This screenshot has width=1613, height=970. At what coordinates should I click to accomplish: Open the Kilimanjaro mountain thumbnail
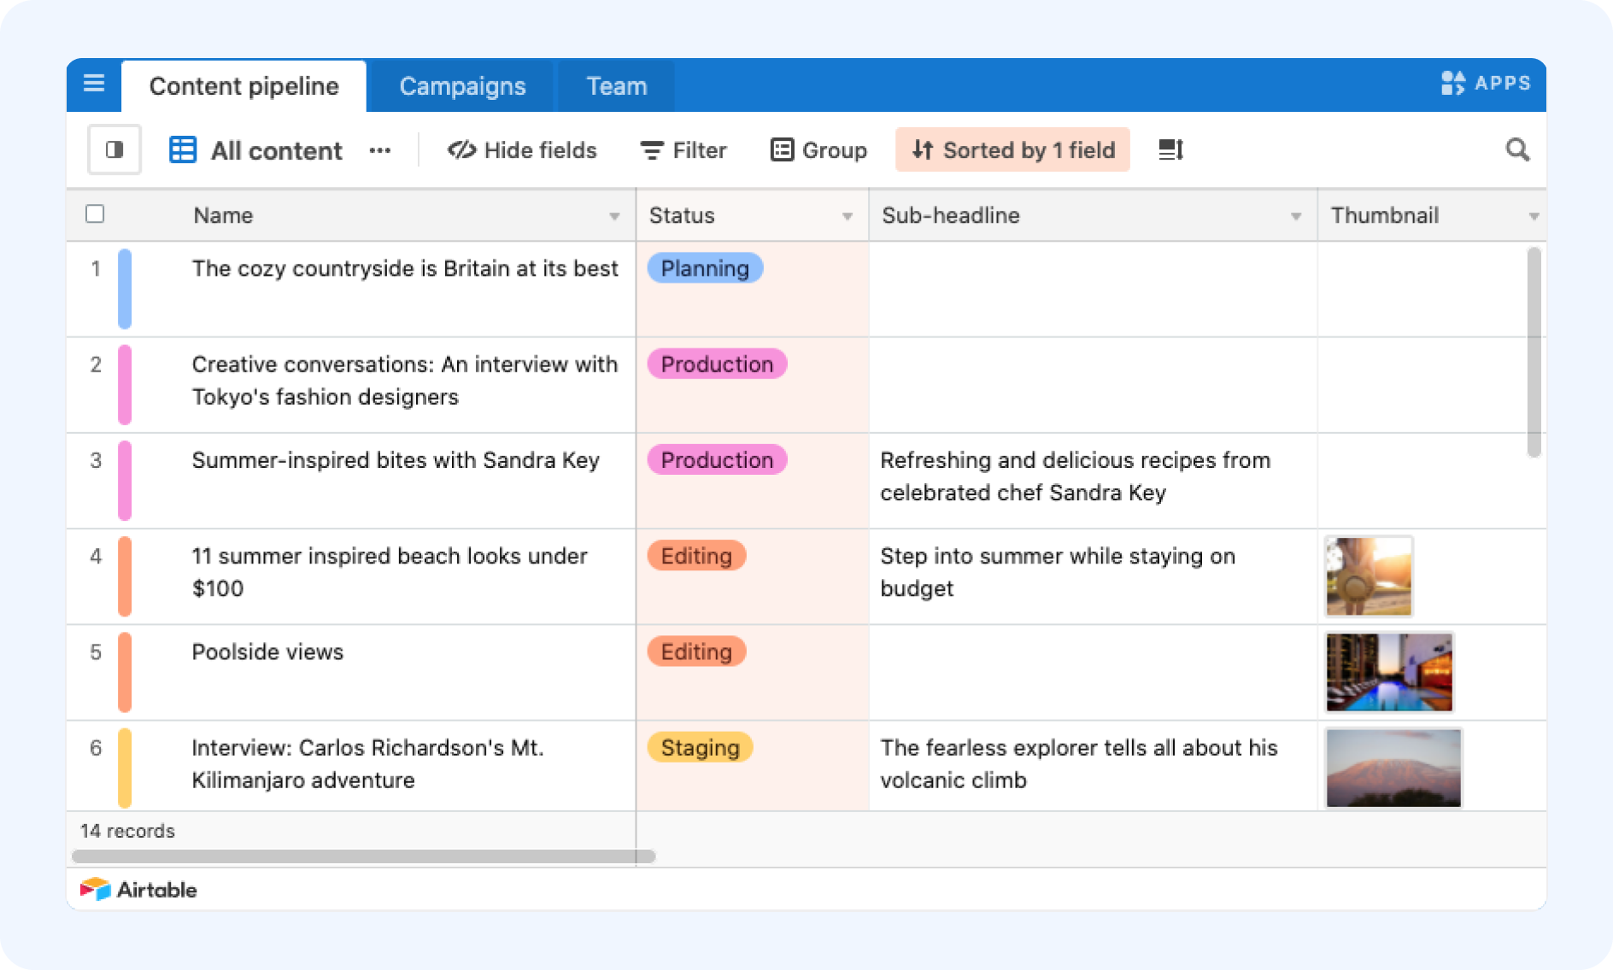tap(1393, 768)
